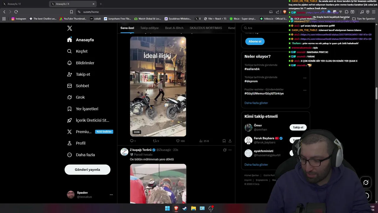Bookmark this page from address bar
The image size is (378, 213).
[x=71, y=12]
